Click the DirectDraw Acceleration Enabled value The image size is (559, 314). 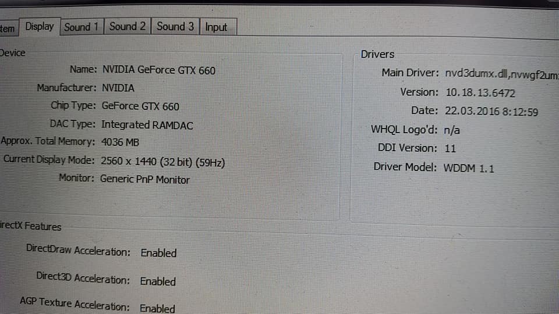[x=158, y=253]
